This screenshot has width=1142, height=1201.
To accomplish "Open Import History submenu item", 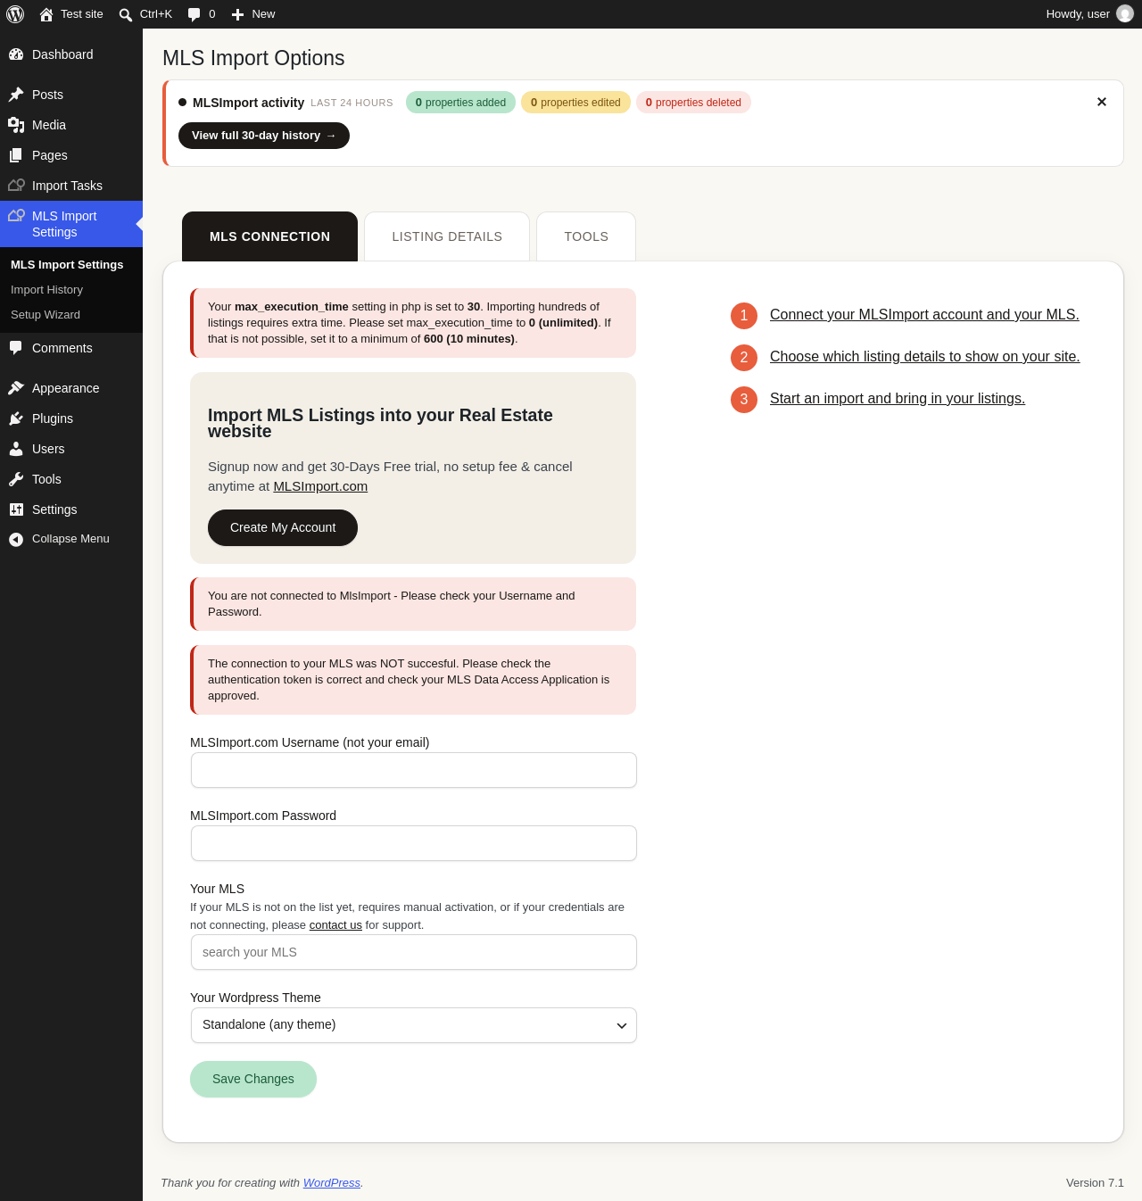I will 46,290.
